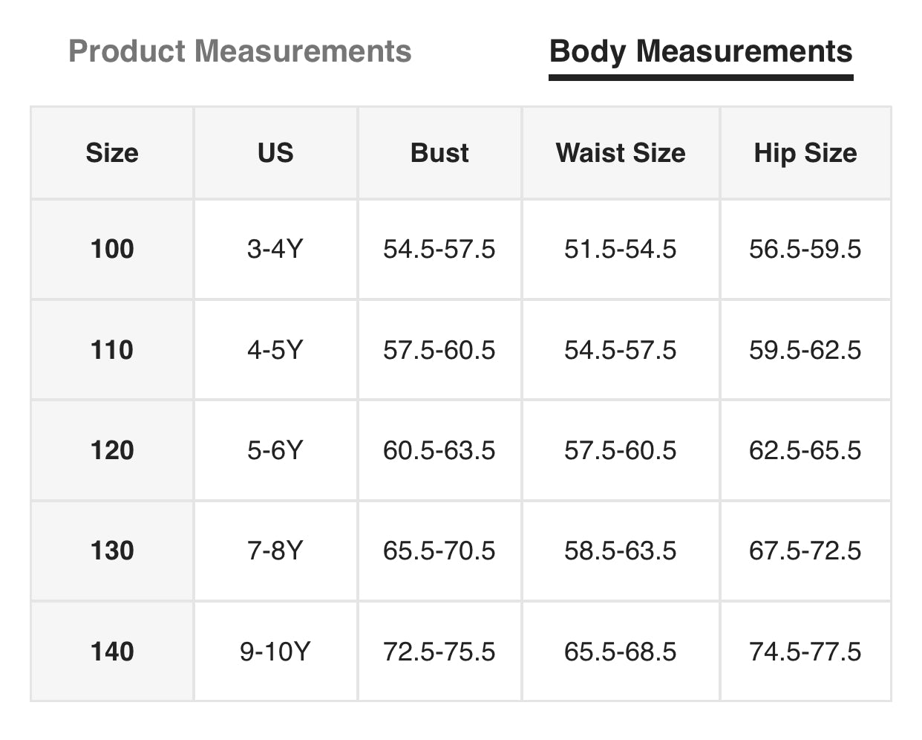Select the size 100 row label
This screenshot has height=740, width=922.
pos(112,249)
